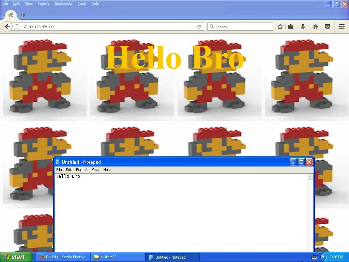Screen dimensions: 349x262
Task: Minimize the Notepad window
Action: pyautogui.click(x=293, y=162)
